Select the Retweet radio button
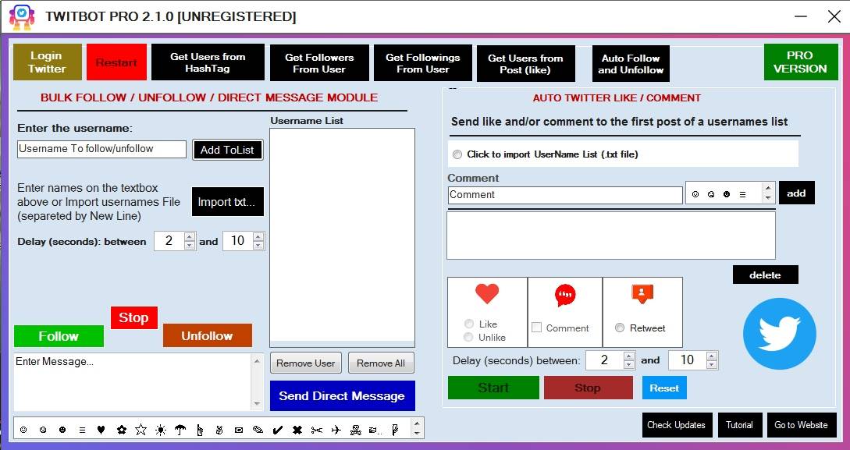 coord(620,328)
